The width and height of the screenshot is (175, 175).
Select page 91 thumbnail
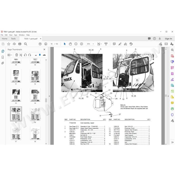pyautogui.click(x=16, y=75)
